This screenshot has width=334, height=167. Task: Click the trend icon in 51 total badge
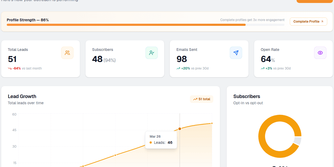(195, 99)
